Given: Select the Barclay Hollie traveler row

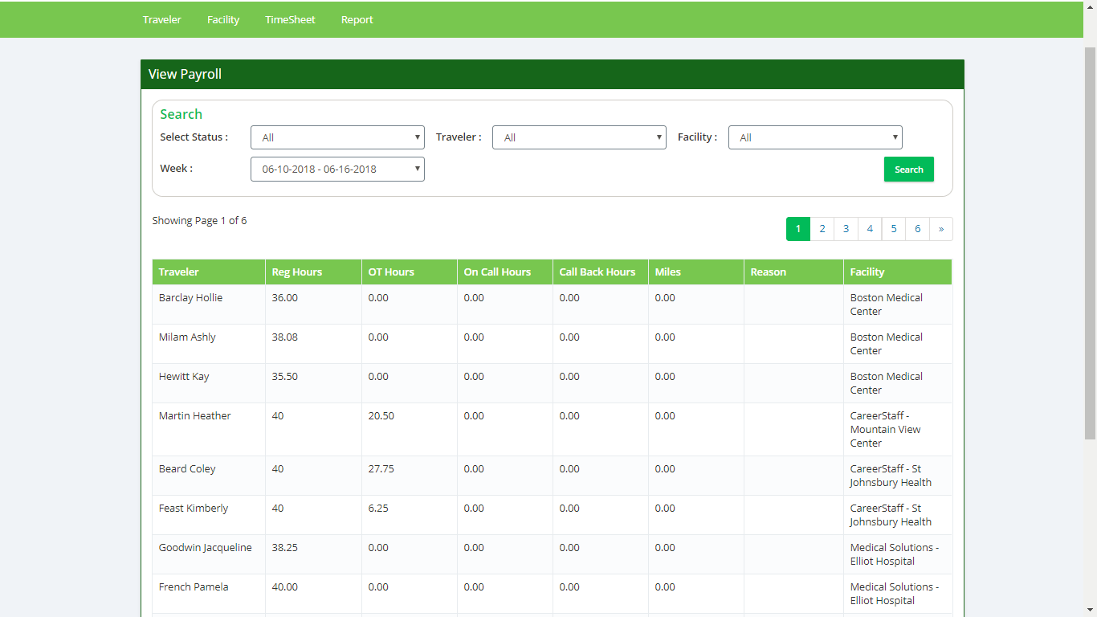Looking at the screenshot, I should tap(190, 298).
